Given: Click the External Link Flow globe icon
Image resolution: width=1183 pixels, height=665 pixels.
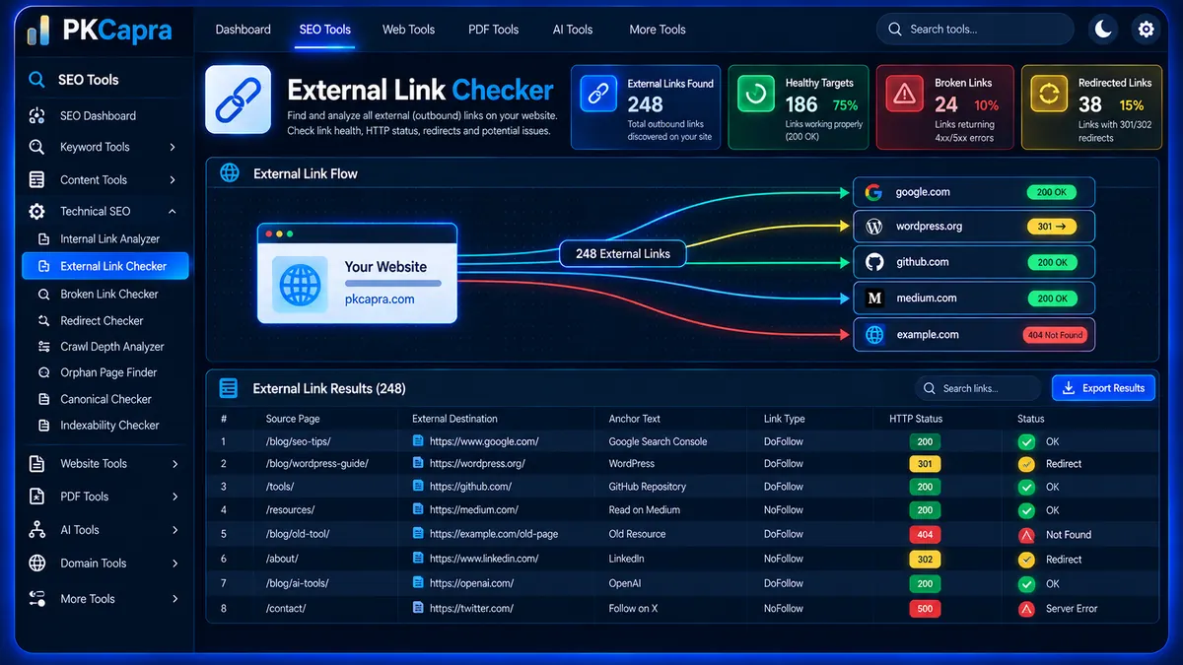Looking at the screenshot, I should 230,173.
